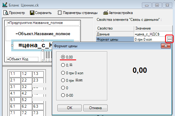The width and height of the screenshot is (175, 116).
Task: Click grid cell 1.2
Action: (x=27, y=74)
